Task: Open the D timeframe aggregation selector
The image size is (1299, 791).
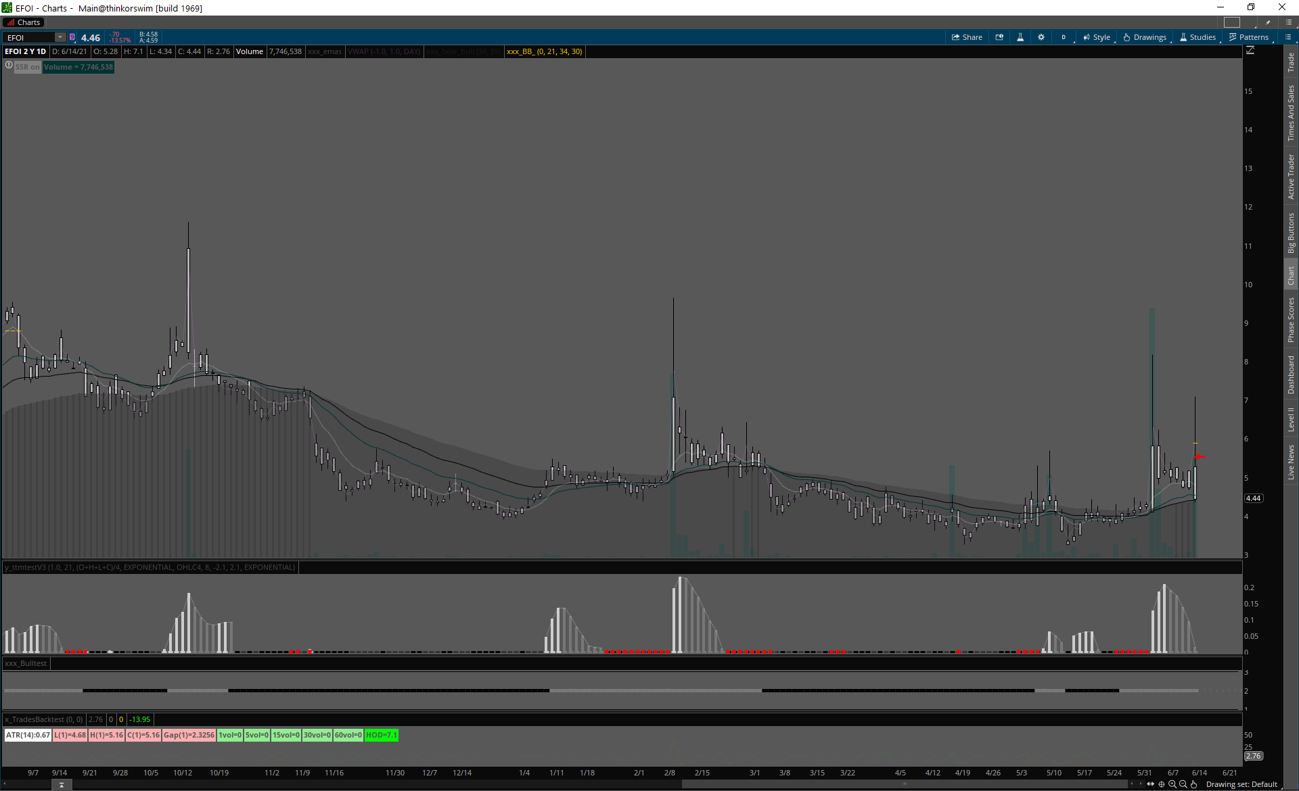Action: click(x=1064, y=37)
